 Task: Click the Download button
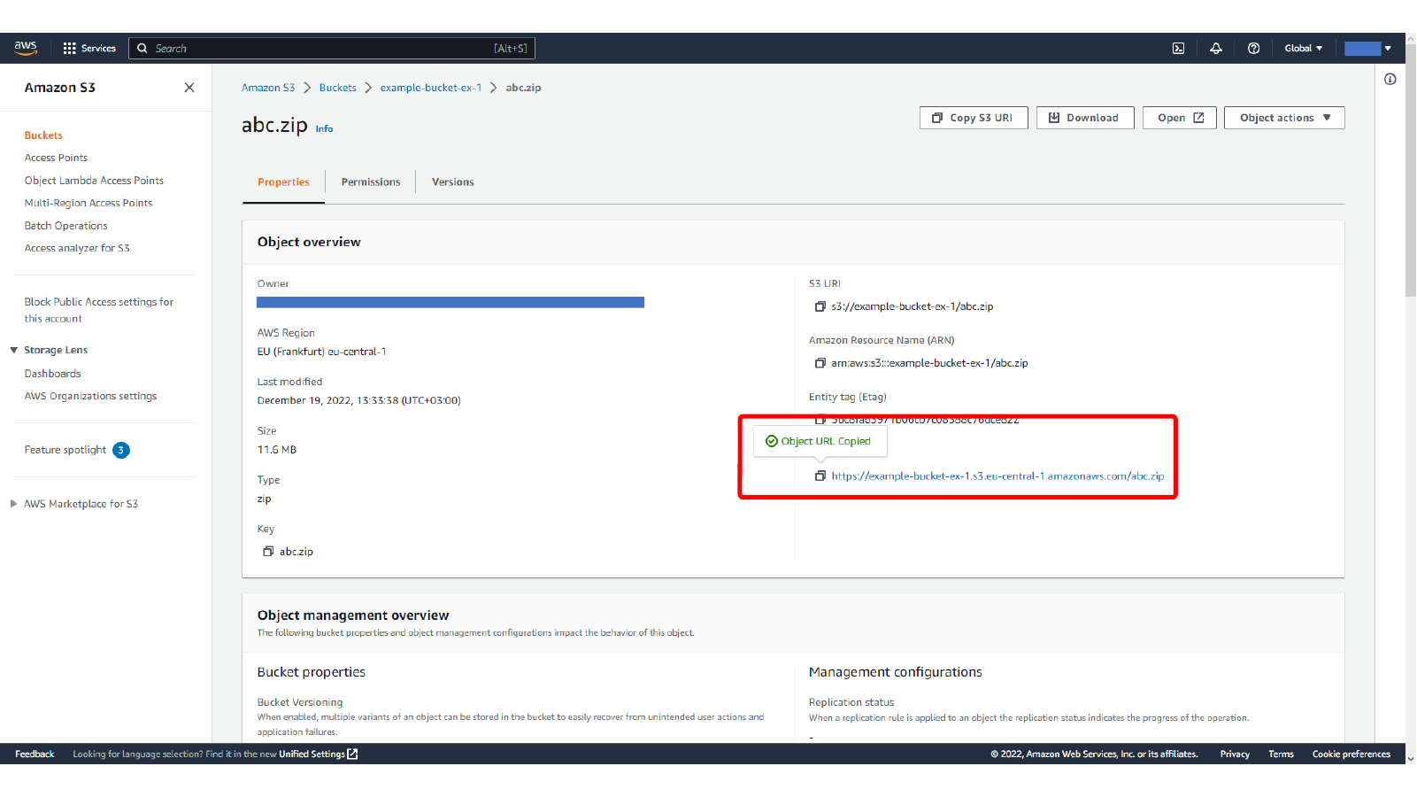tap(1085, 118)
